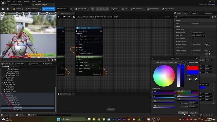The image size is (217, 122).
Task: Click Cancel in the Color Picker
Action: coord(193,113)
